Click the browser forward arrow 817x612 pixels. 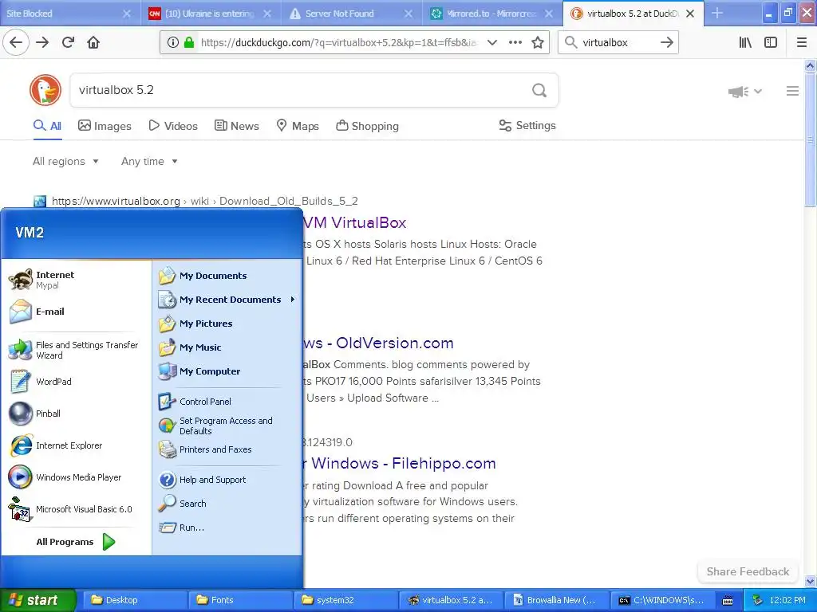pos(42,42)
